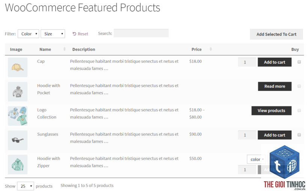Change the Show 25 products dropdown
The width and height of the screenshot is (308, 191).
[25, 186]
